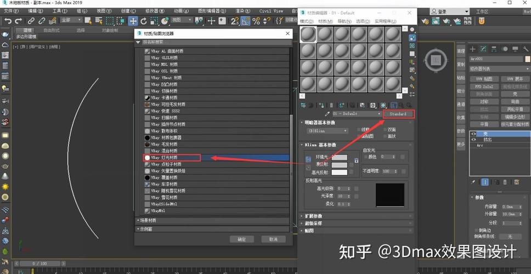
Task: Click object color swatch next to Arc001
Action: point(527,59)
